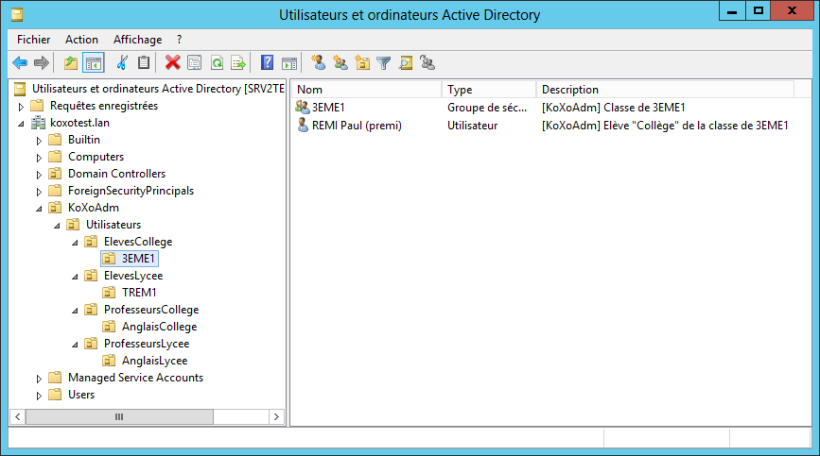Toggle the console tree pane icon

[94, 63]
